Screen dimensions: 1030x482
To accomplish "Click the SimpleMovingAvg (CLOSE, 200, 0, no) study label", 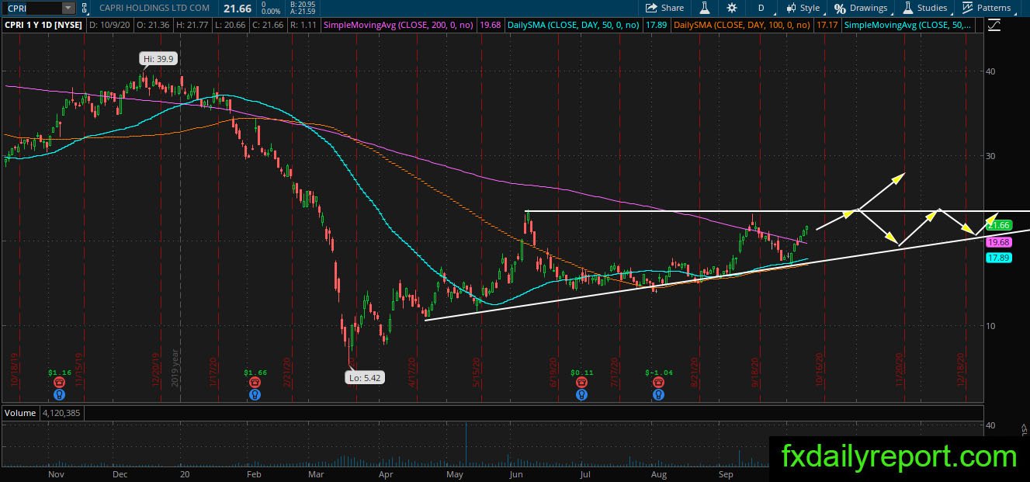I will tap(399, 26).
